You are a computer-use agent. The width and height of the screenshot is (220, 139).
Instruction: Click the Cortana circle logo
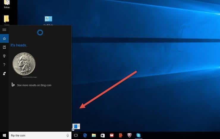click(x=40, y=33)
